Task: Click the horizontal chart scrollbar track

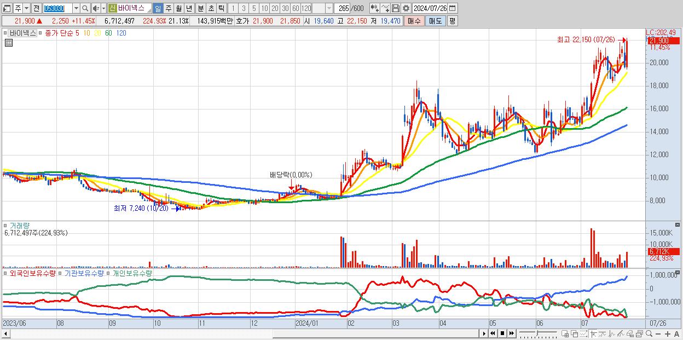Action: [244, 333]
